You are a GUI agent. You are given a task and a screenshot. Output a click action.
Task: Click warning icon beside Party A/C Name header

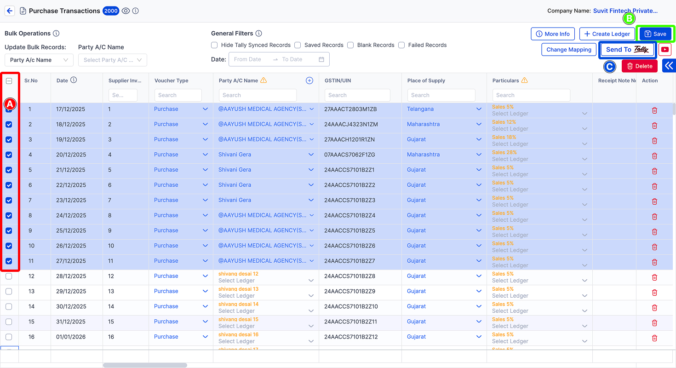(264, 80)
